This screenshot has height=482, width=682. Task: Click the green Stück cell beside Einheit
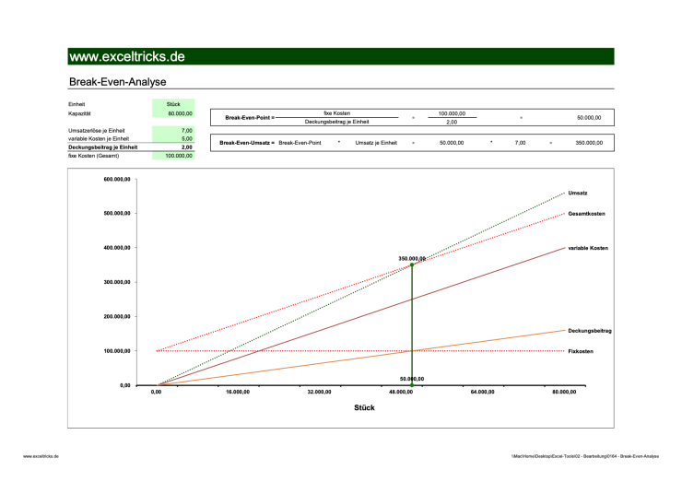click(x=173, y=104)
